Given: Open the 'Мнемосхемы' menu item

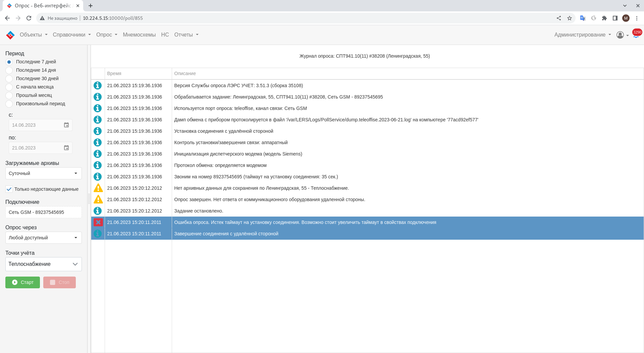Looking at the screenshot, I should pyautogui.click(x=139, y=35).
